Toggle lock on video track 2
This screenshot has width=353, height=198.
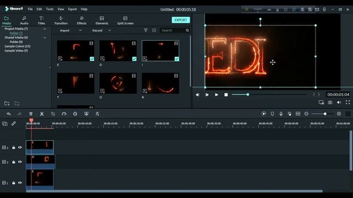point(14,162)
